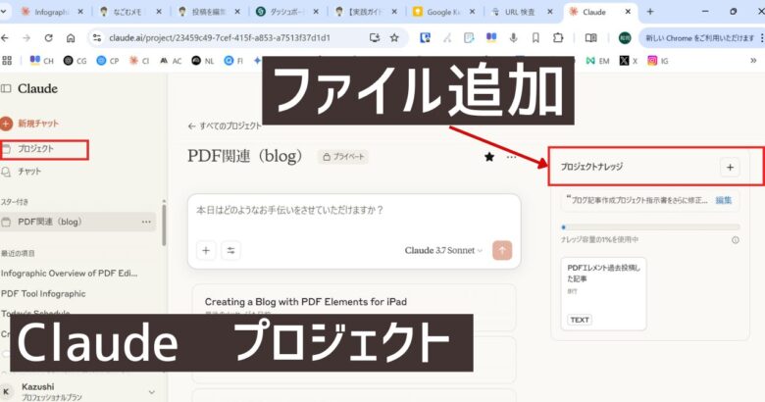The image size is (765, 402).
Task: Open the Claude 3.7 Sonnet model dropdown
Action: (443, 250)
